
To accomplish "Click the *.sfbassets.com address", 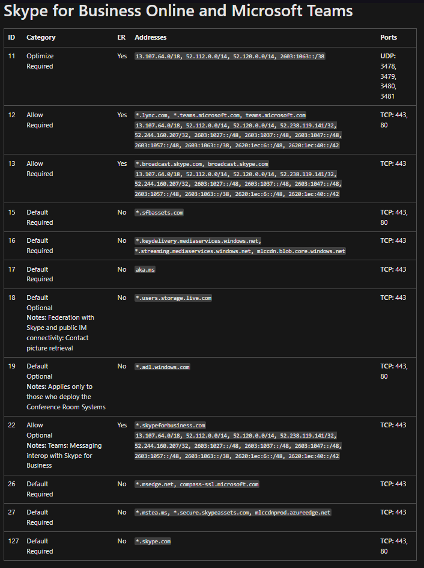I will (159, 212).
